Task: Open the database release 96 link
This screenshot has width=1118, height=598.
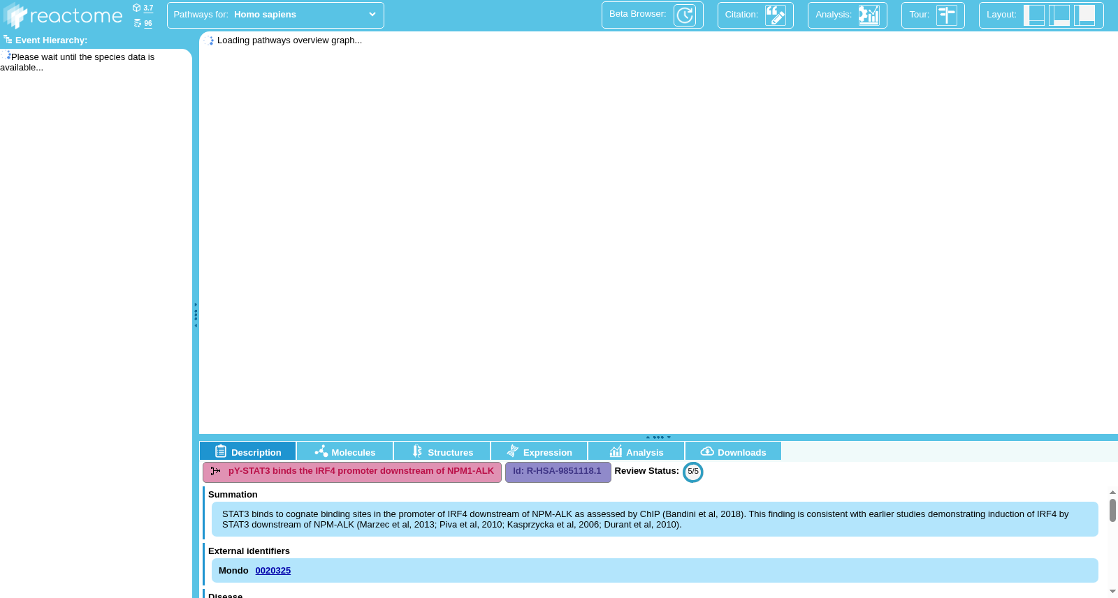Action: [148, 23]
